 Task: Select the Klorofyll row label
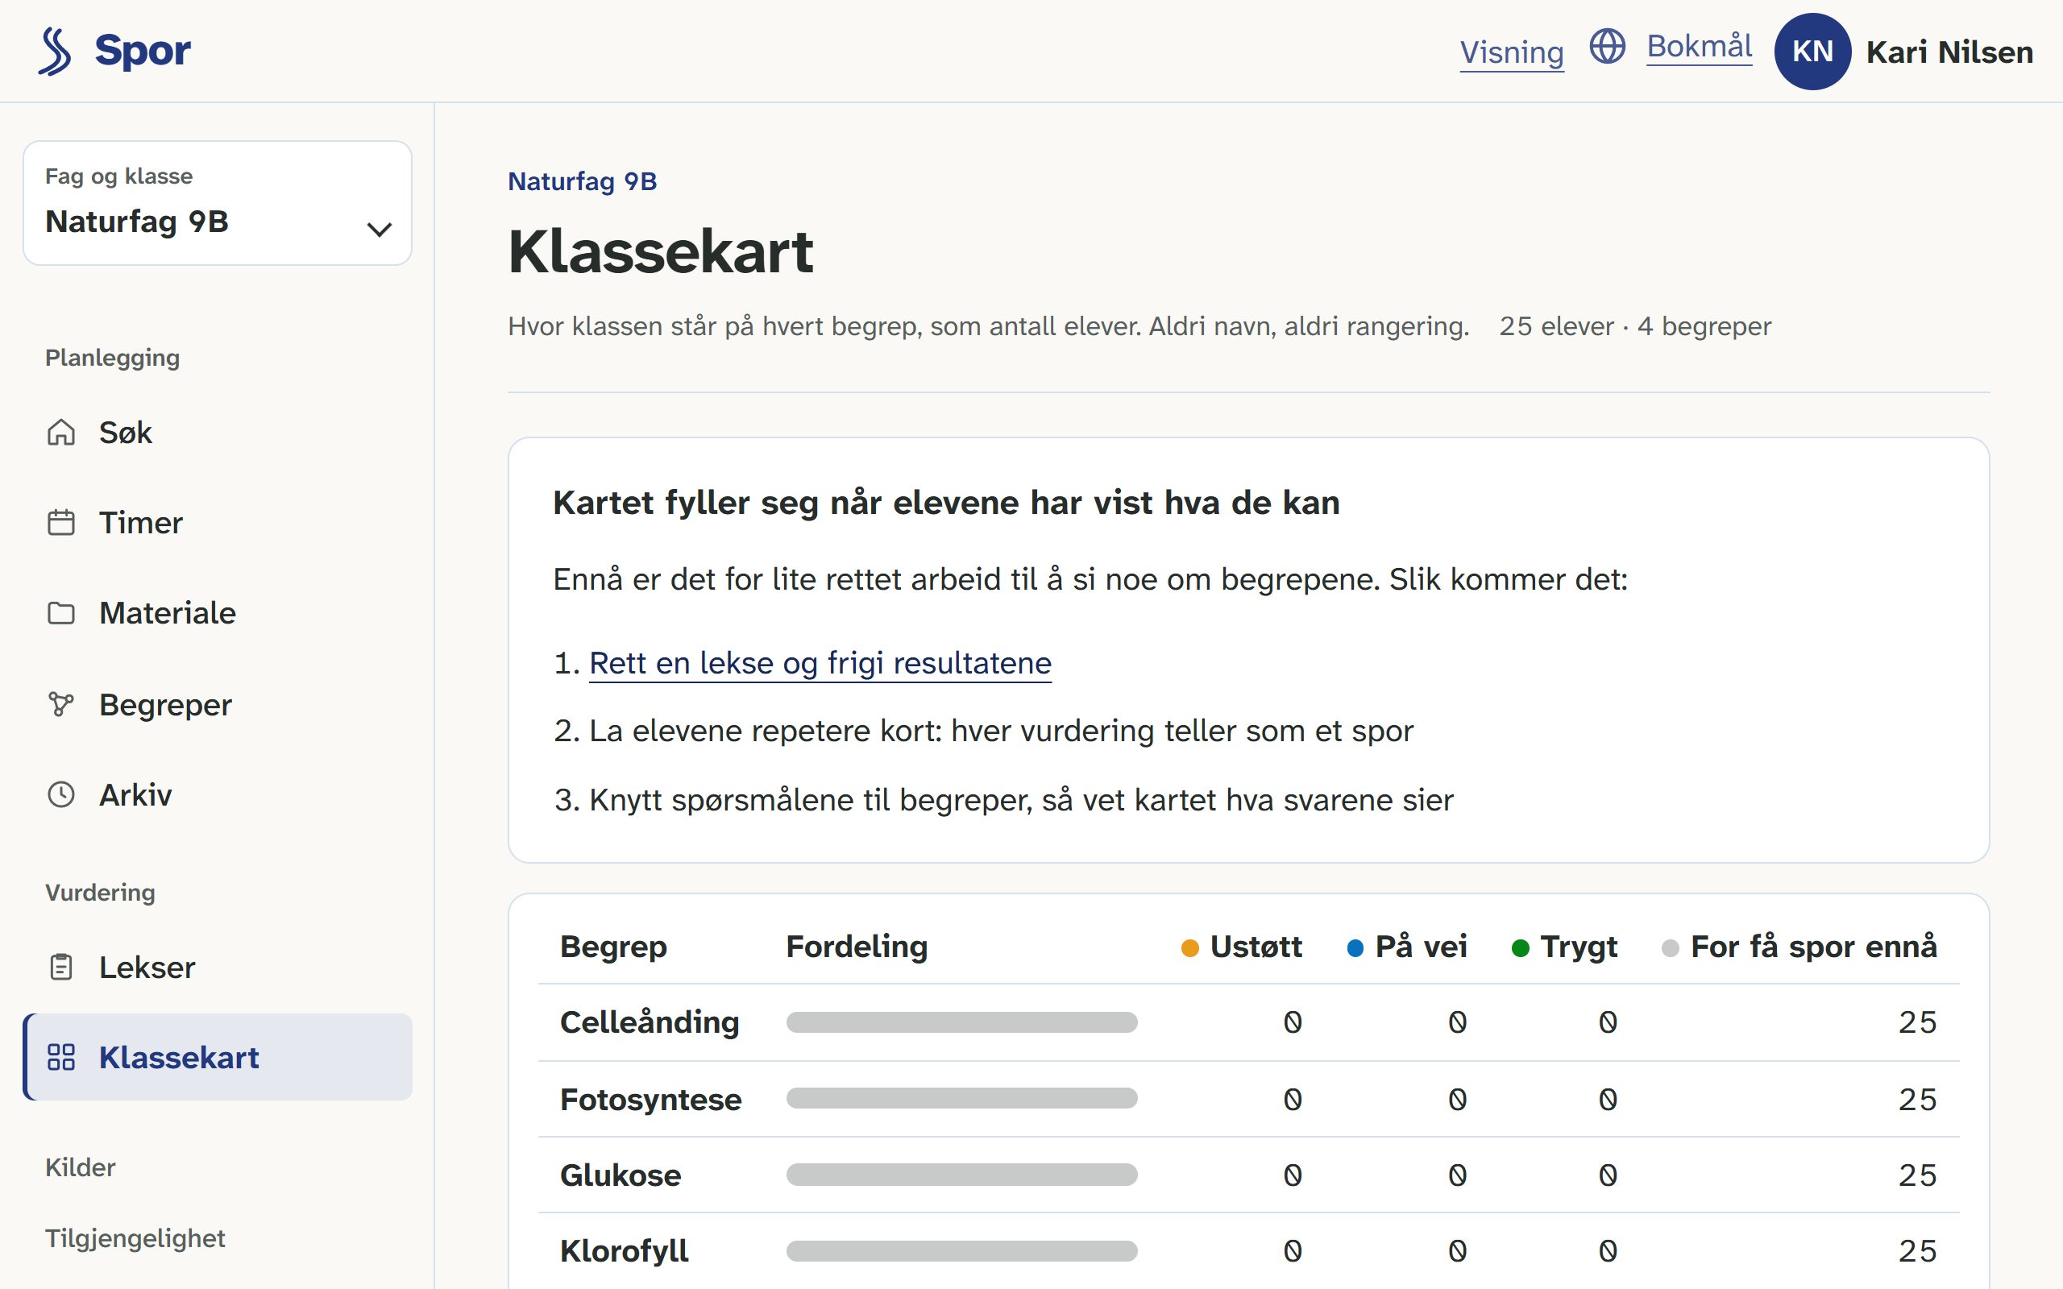623,1251
